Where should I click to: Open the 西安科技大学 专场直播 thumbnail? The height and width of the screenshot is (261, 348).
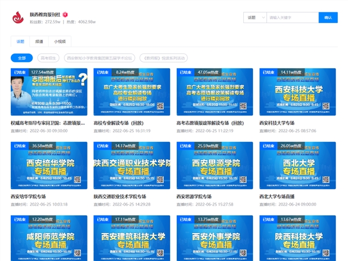[298, 92]
